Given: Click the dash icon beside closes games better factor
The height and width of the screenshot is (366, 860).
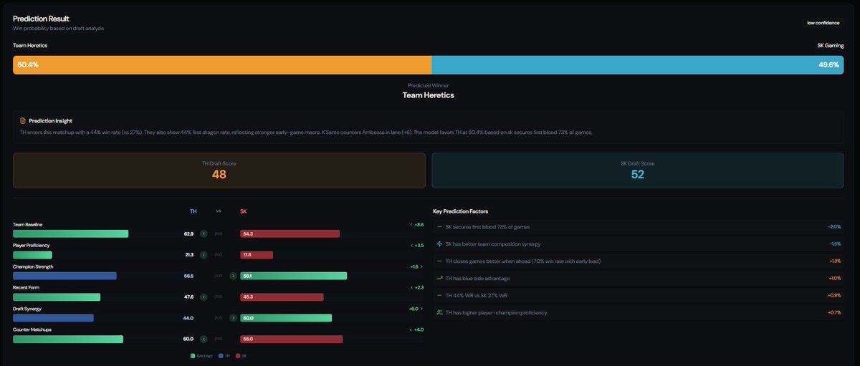Looking at the screenshot, I should (439, 261).
